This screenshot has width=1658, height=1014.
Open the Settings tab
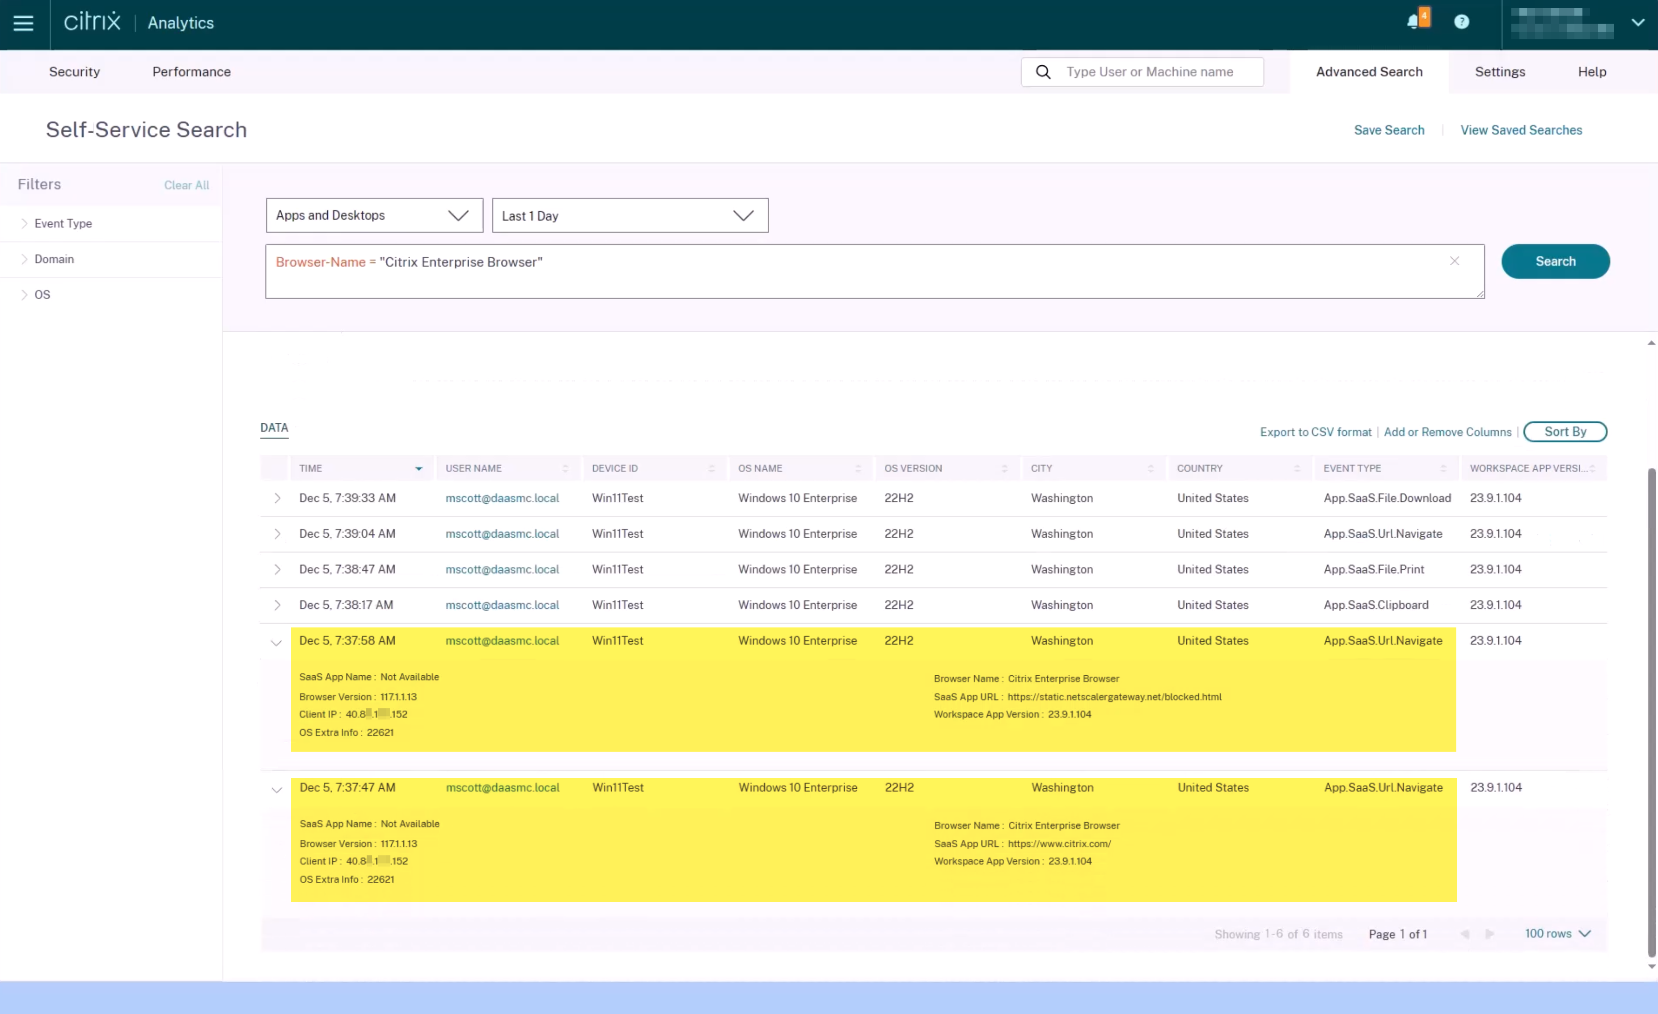coord(1499,72)
